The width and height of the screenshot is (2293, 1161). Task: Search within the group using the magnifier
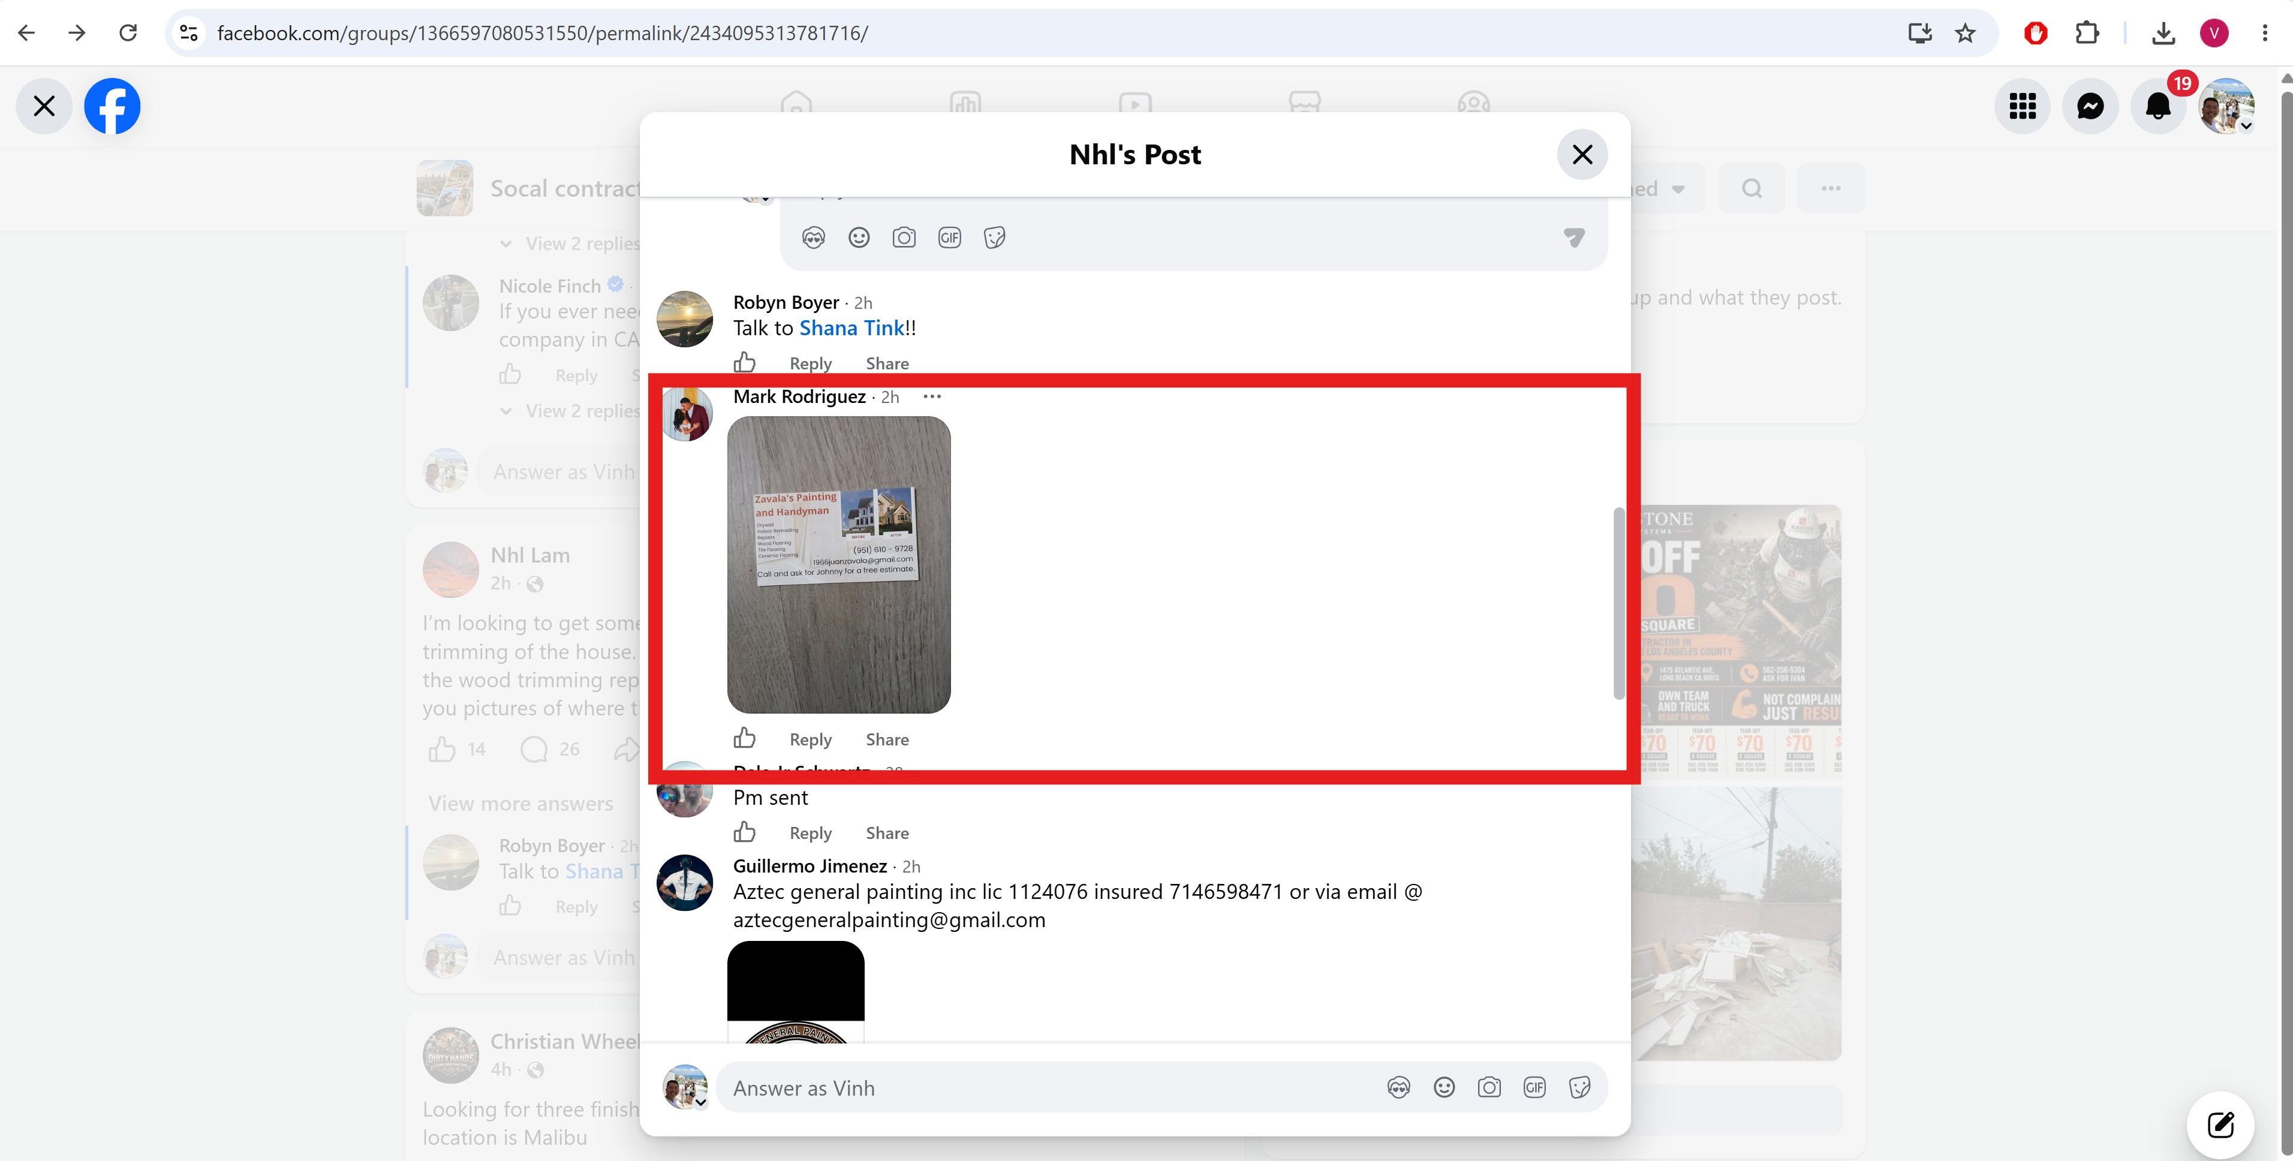coord(1751,188)
